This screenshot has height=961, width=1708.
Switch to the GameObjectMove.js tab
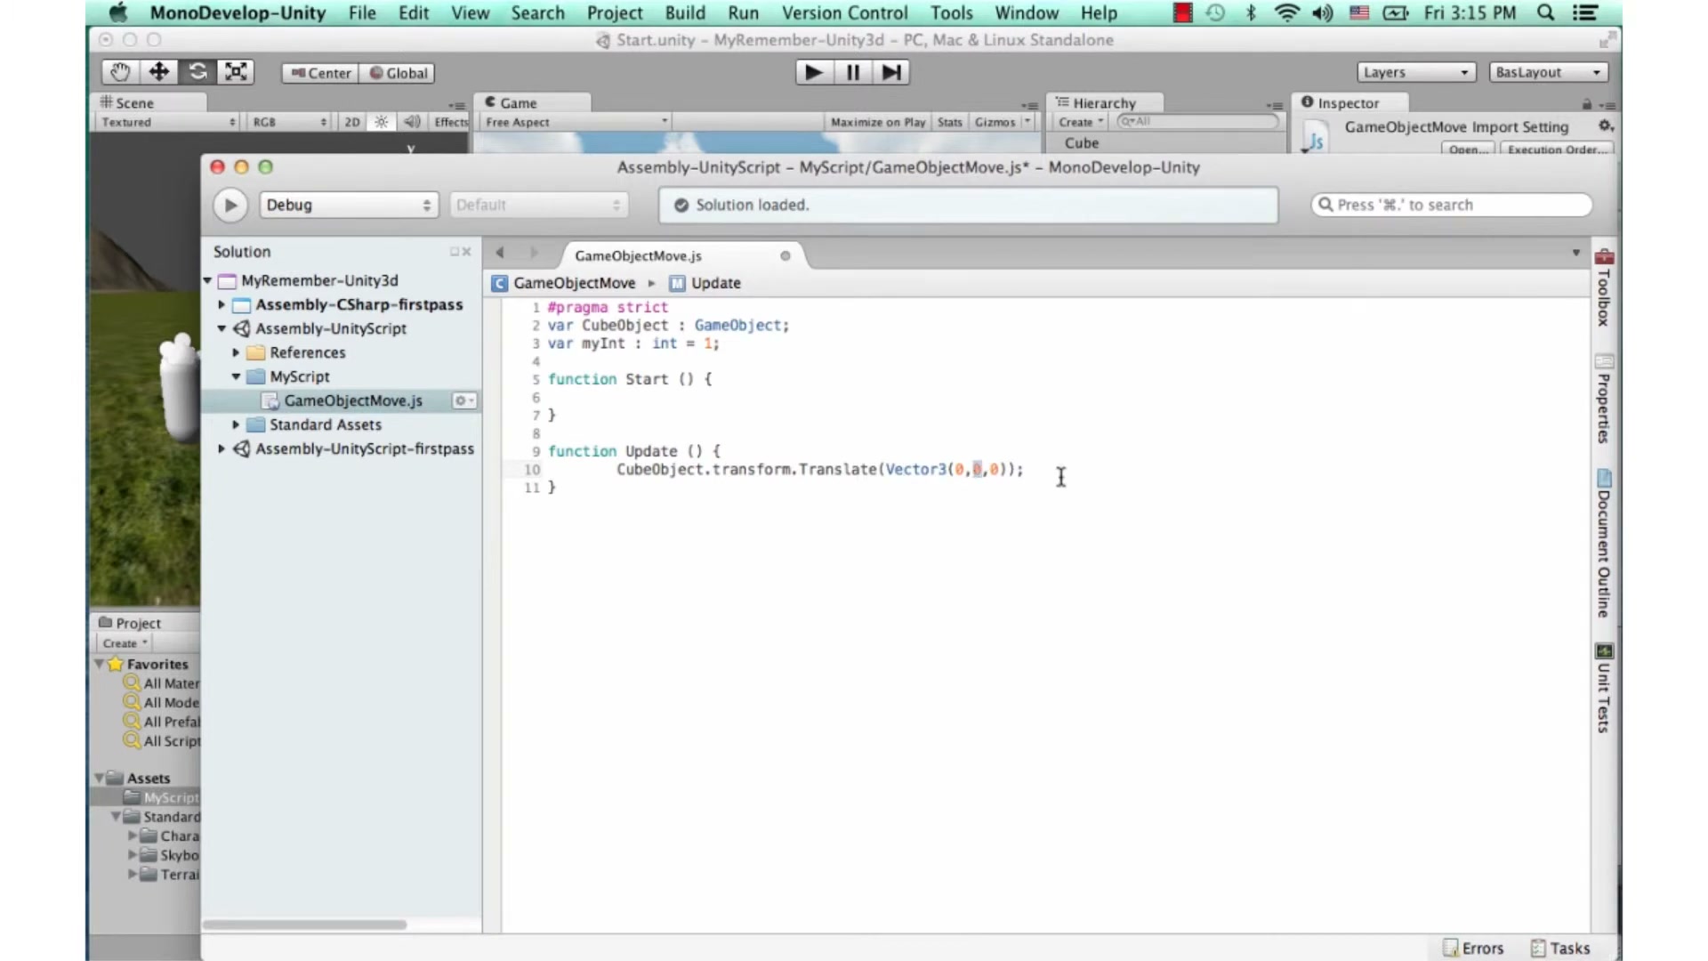point(638,256)
